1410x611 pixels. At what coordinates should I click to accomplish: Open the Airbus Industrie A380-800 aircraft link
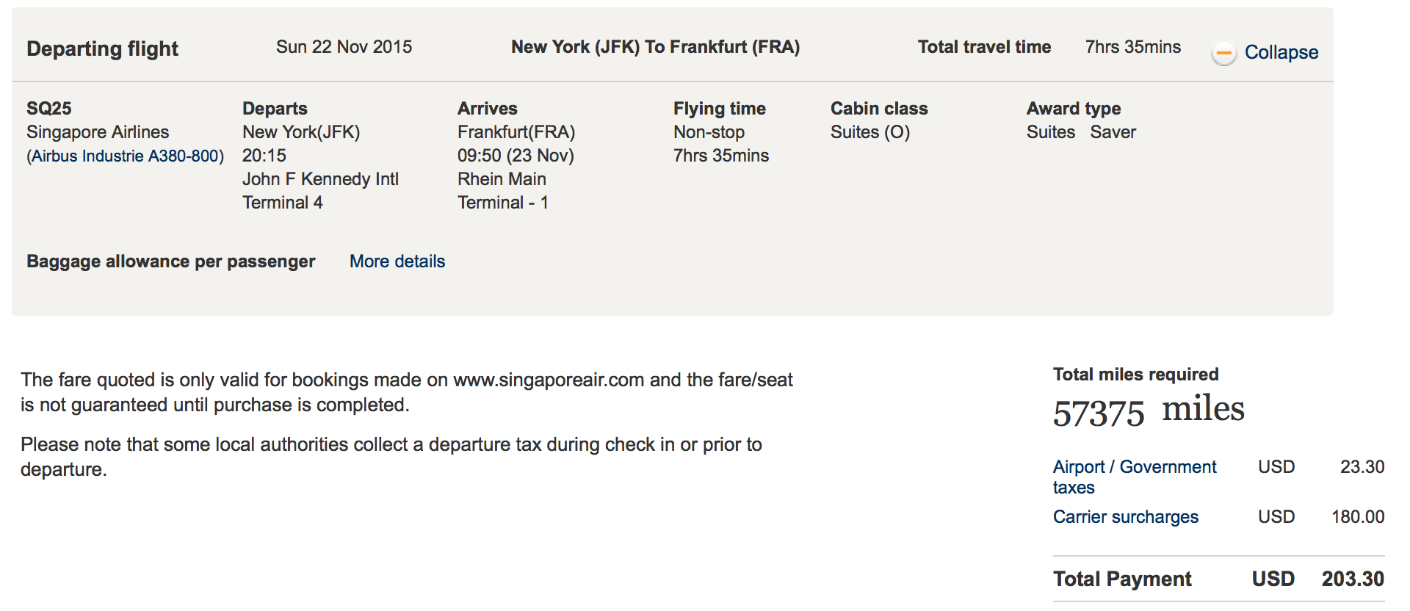[126, 156]
